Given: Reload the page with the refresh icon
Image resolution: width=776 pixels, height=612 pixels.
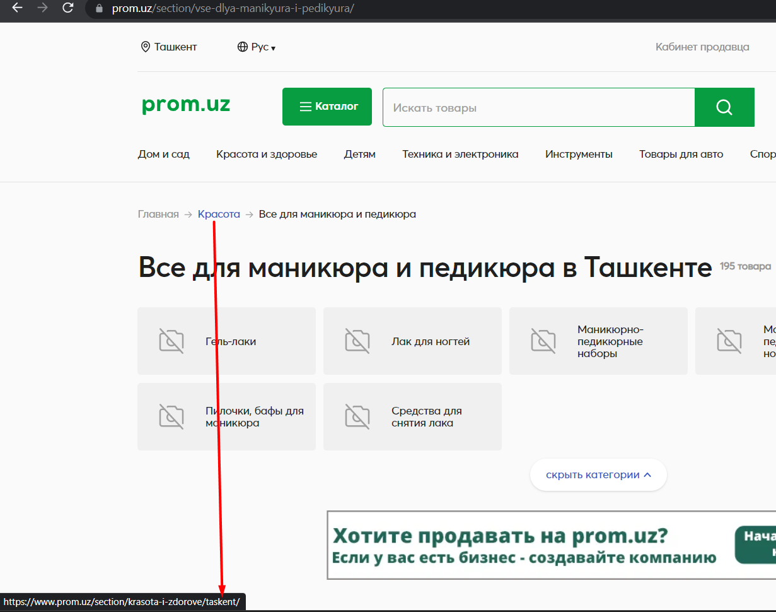Looking at the screenshot, I should (x=67, y=9).
